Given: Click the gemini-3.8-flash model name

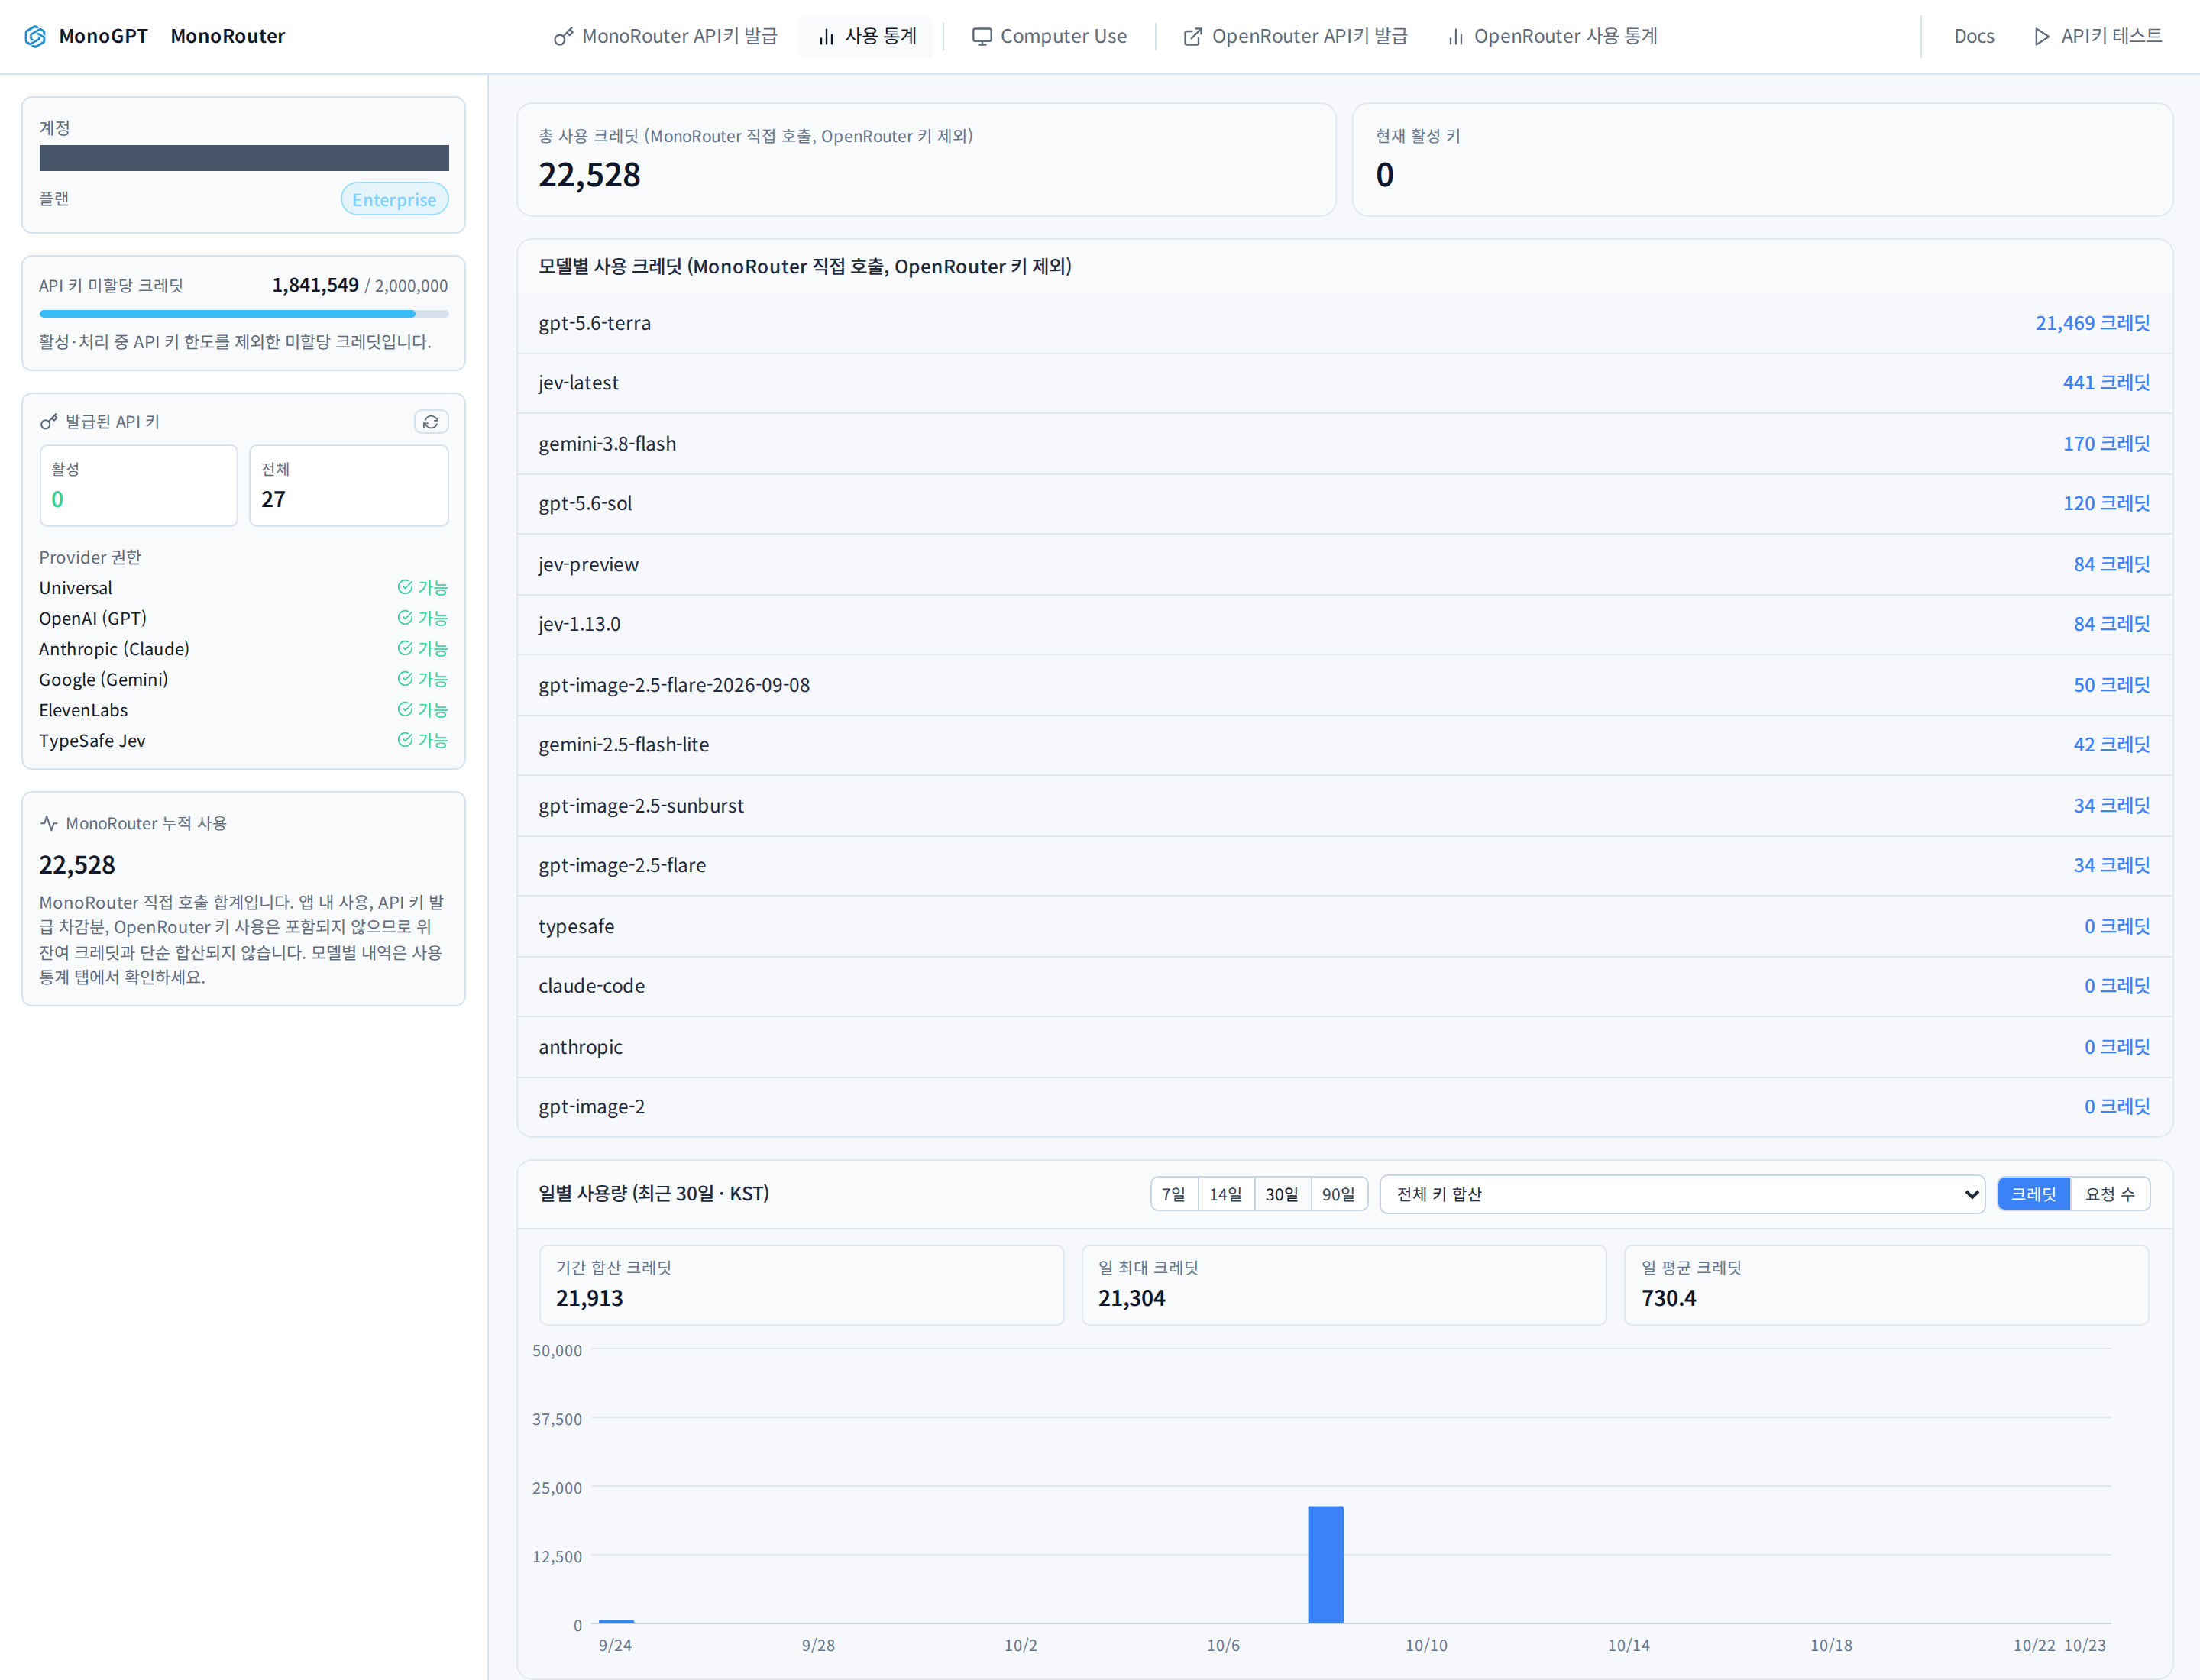Looking at the screenshot, I should tap(607, 444).
